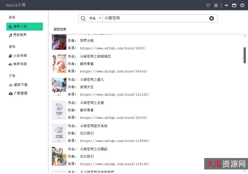Select book title 斗破苍穹之熏儿
This screenshot has height=174, width=248.
coord(92,80)
